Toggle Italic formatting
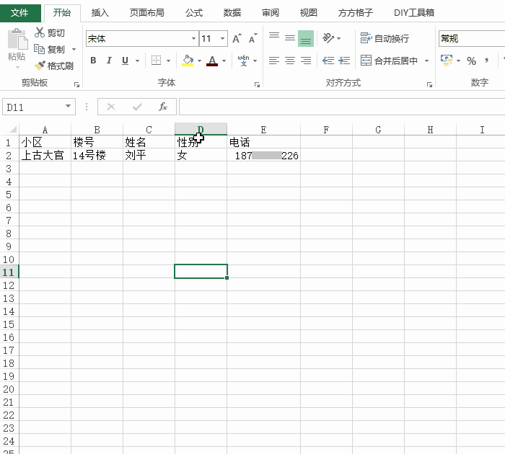This screenshot has width=505, height=454. click(109, 61)
